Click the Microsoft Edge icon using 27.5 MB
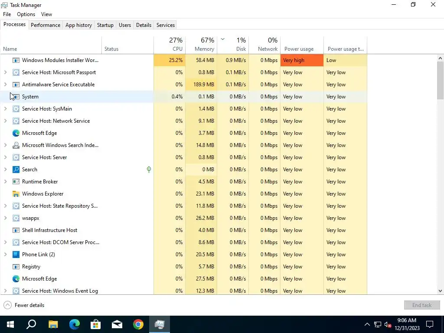 click(x=16, y=279)
